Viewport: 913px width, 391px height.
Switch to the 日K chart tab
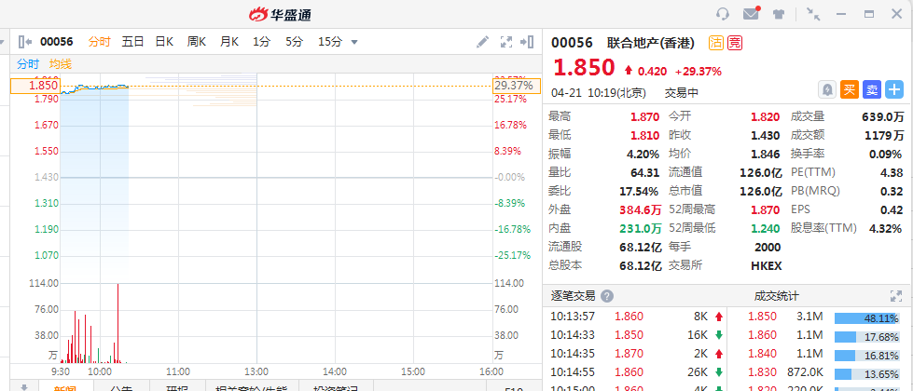[164, 41]
